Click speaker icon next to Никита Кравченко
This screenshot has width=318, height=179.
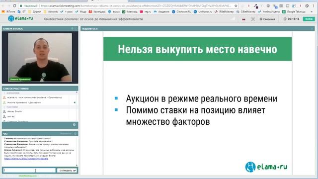[75, 102]
